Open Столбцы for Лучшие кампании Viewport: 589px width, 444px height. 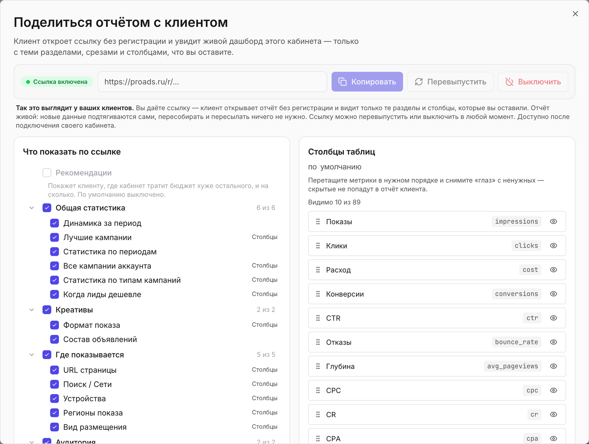pos(264,237)
